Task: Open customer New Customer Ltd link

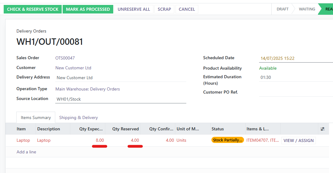Action: point(73,68)
